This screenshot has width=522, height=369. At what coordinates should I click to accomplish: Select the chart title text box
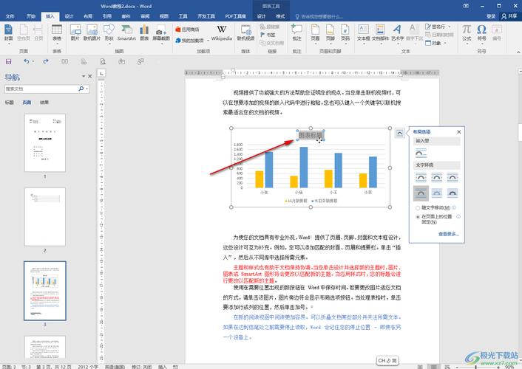click(311, 134)
